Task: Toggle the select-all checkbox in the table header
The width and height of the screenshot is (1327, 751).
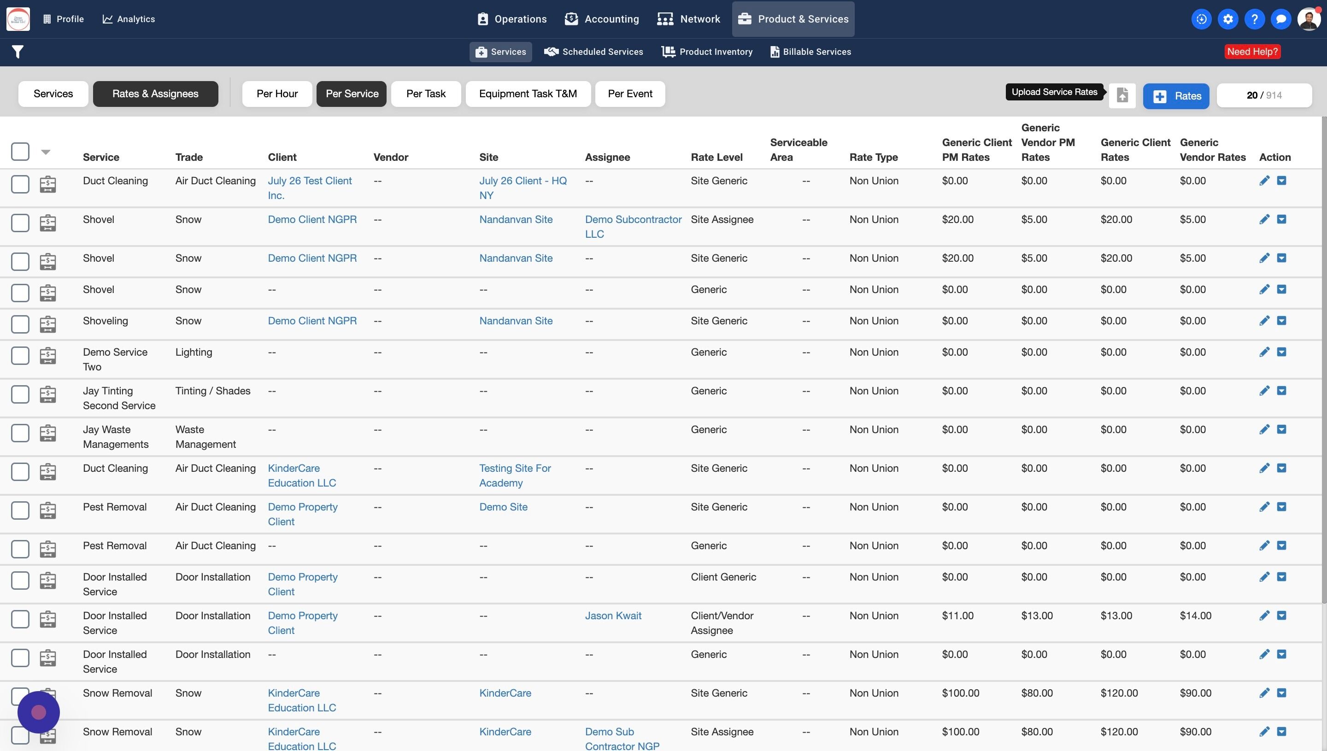Action: [x=20, y=152]
